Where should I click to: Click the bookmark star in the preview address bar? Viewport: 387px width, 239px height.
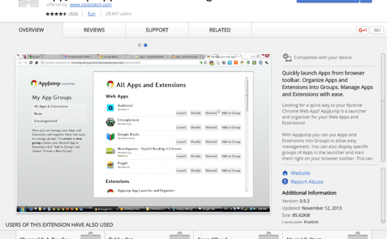click(205, 63)
